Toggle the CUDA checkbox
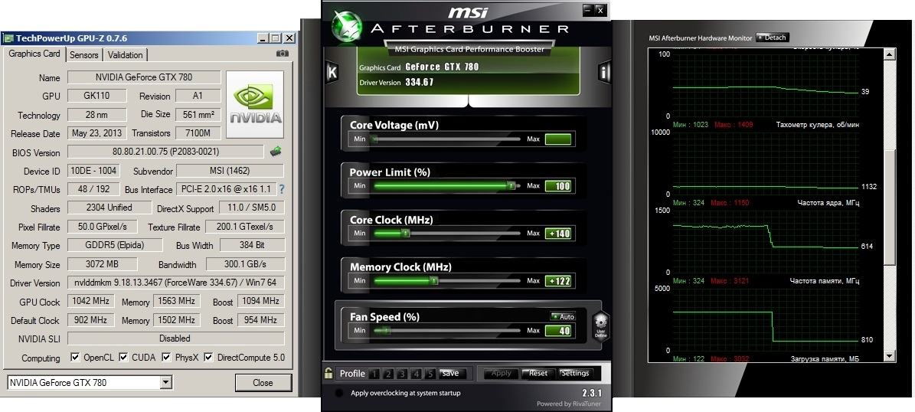 point(124,357)
